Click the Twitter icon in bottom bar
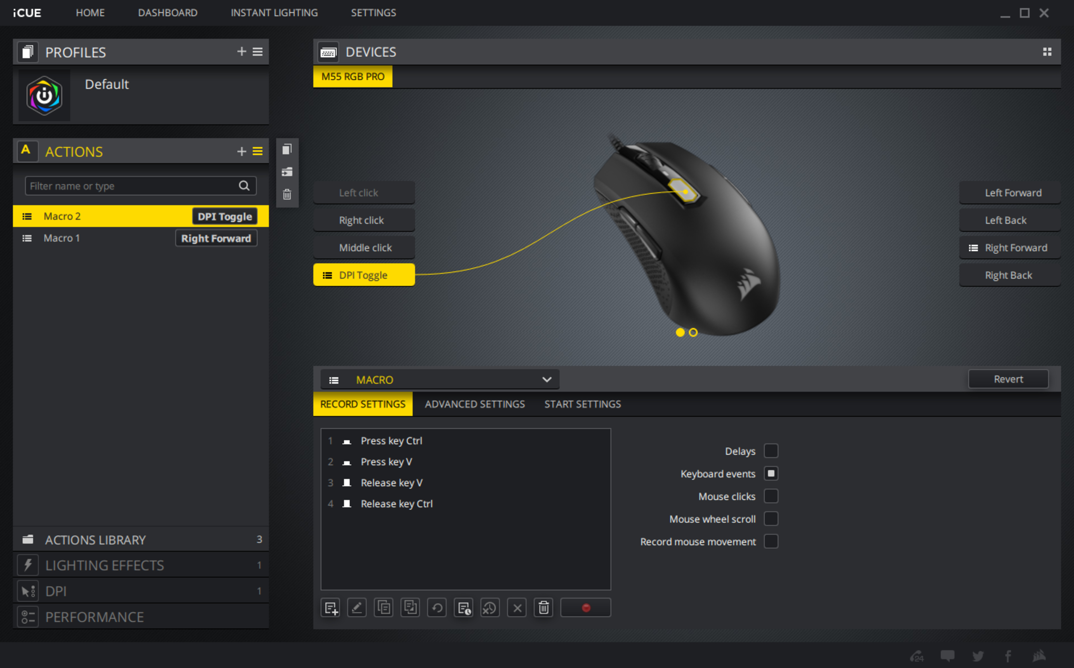The height and width of the screenshot is (668, 1074). 978,656
